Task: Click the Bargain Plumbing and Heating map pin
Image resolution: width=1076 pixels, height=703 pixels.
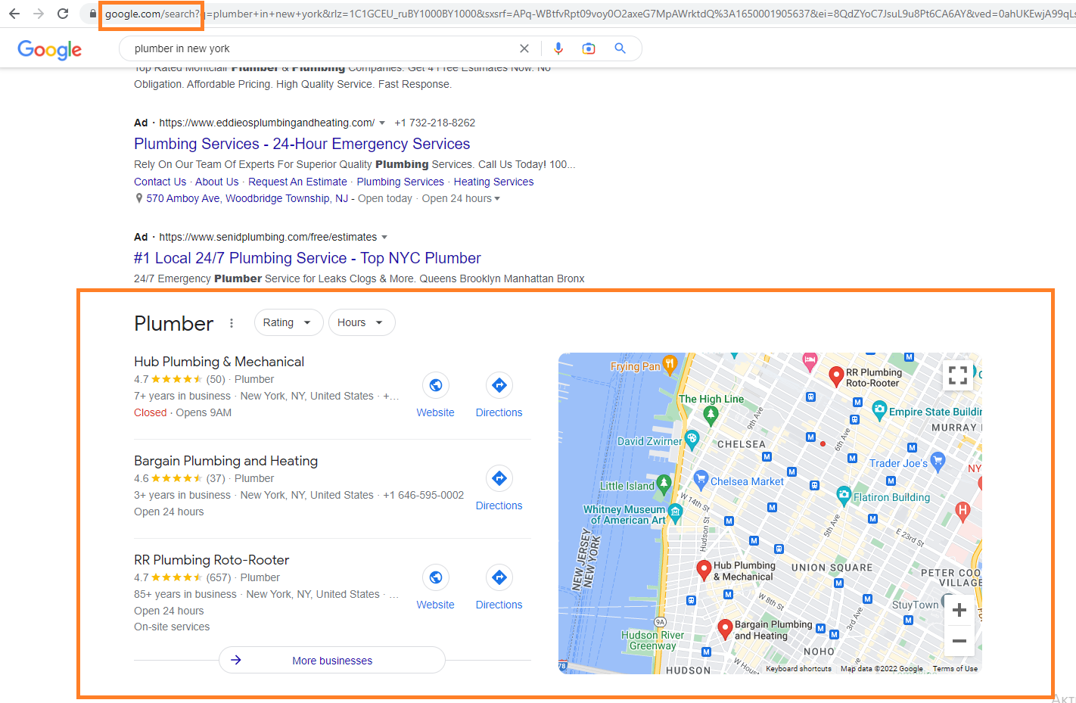Action: [725, 629]
